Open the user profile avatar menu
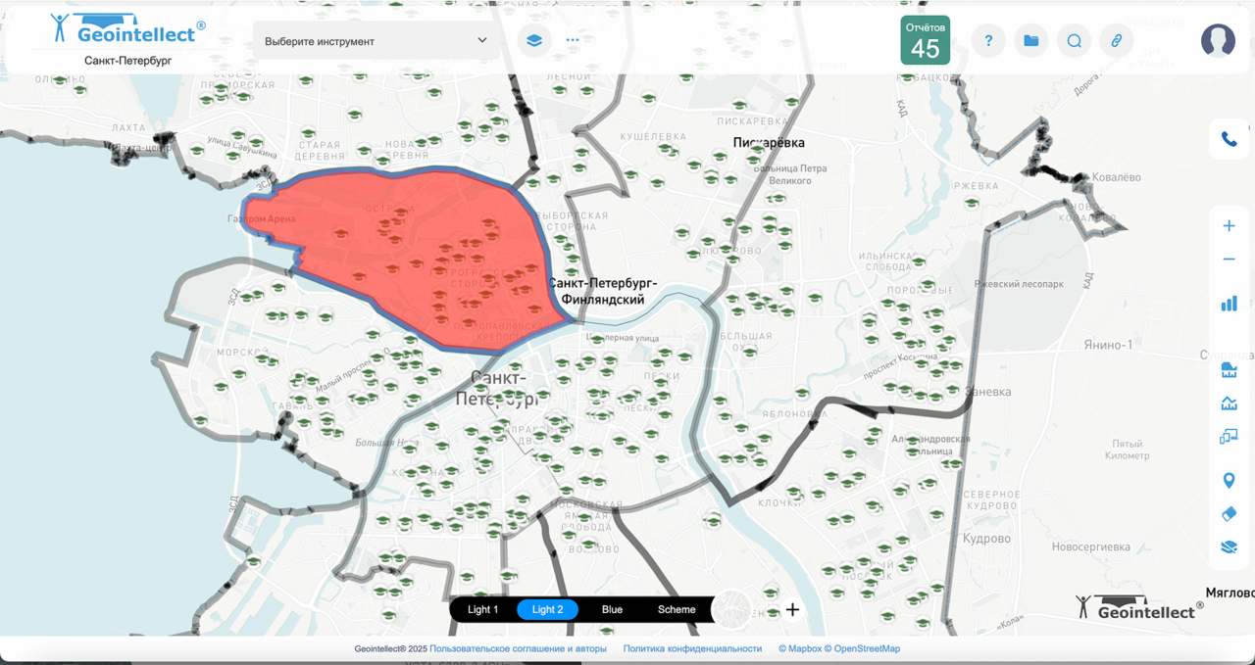Image resolution: width=1255 pixels, height=665 pixels. pyautogui.click(x=1218, y=41)
